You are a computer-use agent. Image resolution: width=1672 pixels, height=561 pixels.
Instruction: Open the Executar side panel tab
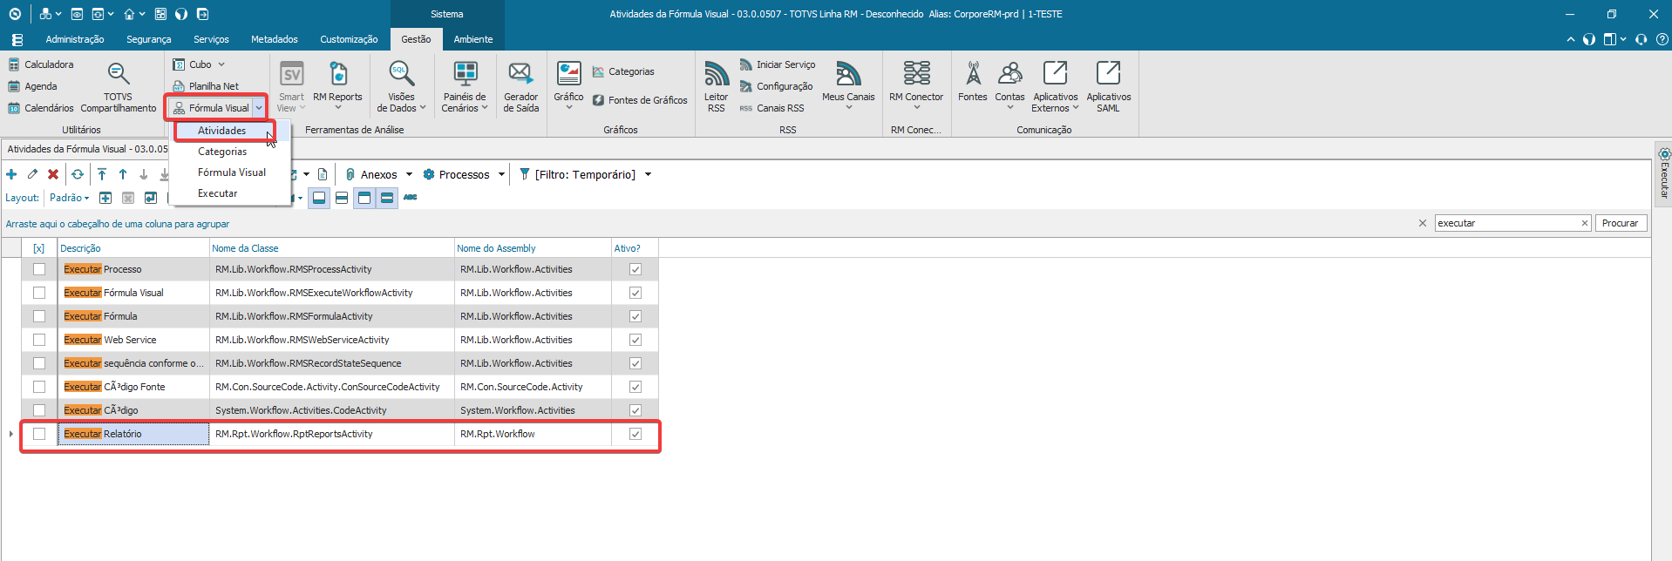pos(1664,173)
